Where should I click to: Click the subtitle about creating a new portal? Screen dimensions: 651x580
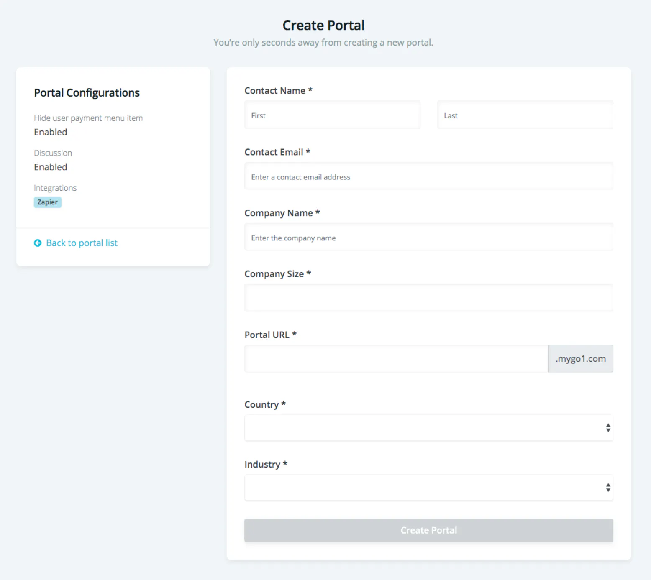point(323,43)
